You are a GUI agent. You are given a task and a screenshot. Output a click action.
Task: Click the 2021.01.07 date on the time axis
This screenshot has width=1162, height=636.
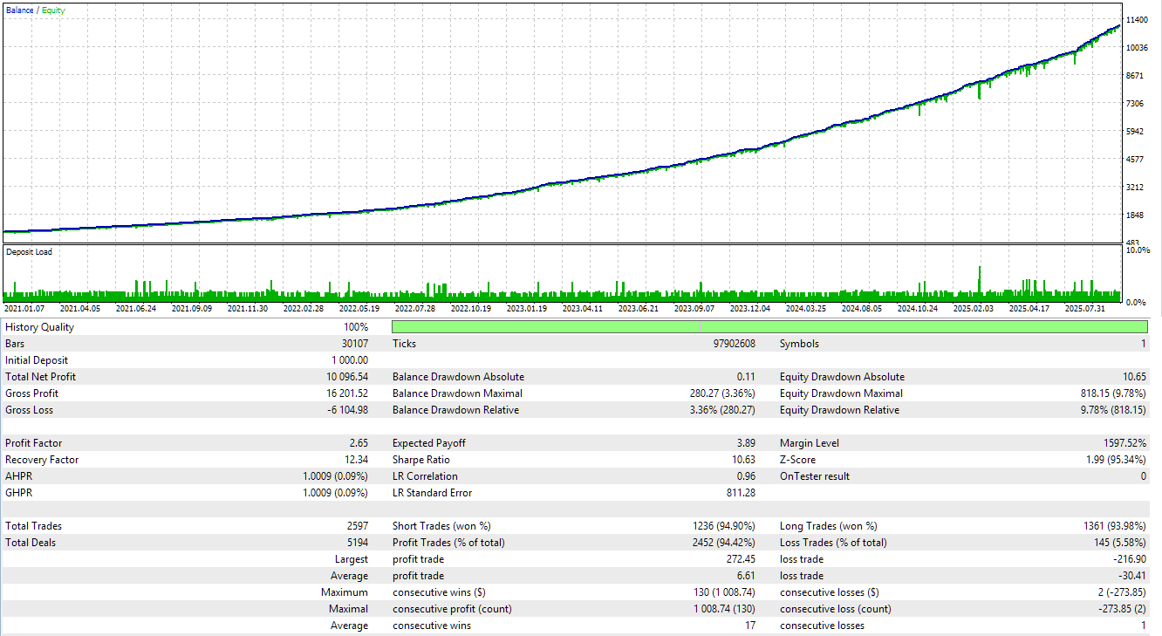(x=24, y=308)
